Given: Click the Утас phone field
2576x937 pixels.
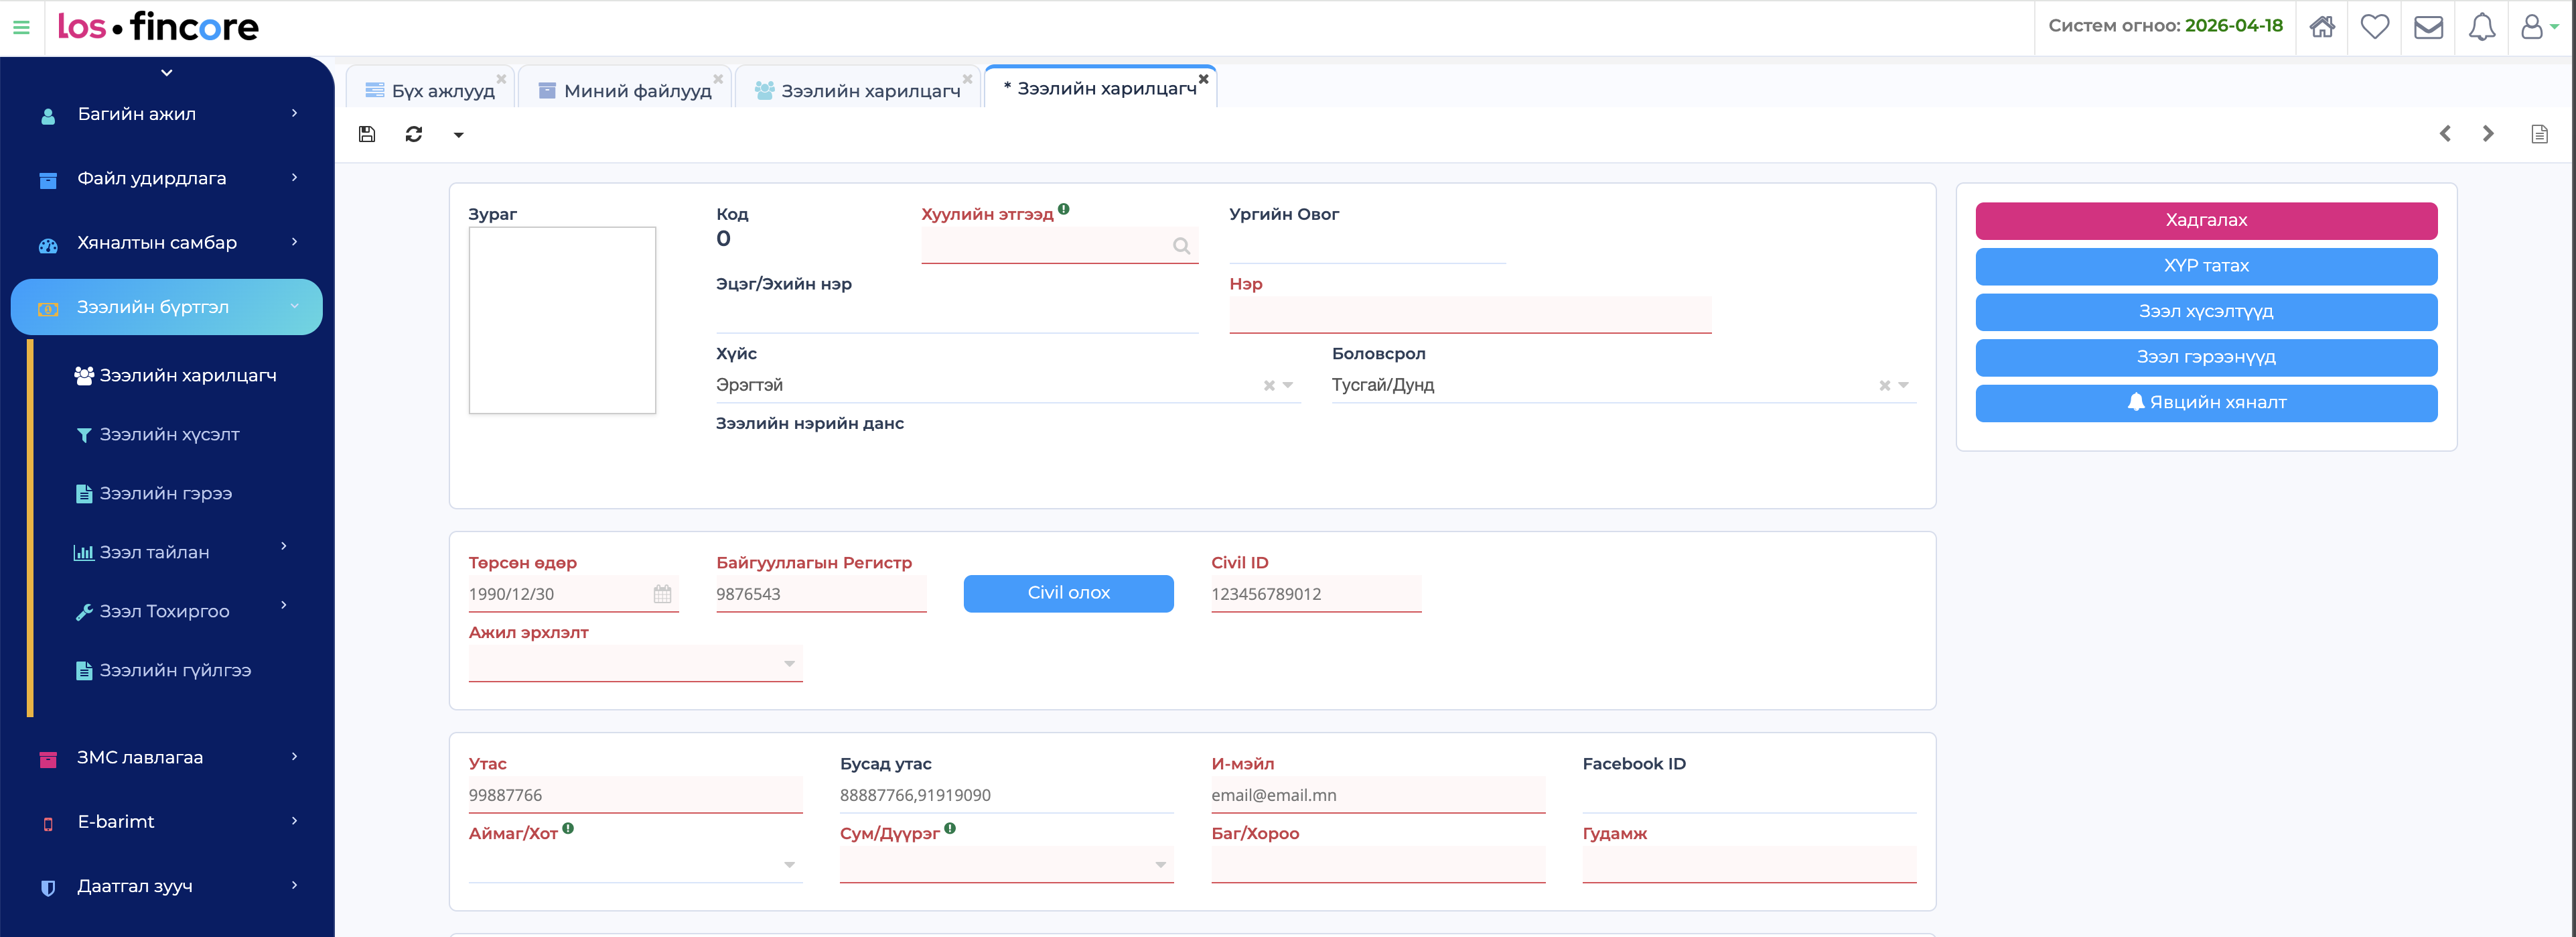Looking at the screenshot, I should (635, 796).
